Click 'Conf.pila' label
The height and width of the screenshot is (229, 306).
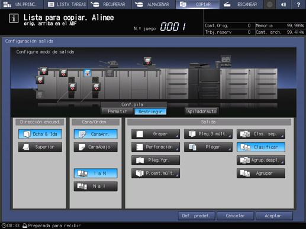point(133,104)
